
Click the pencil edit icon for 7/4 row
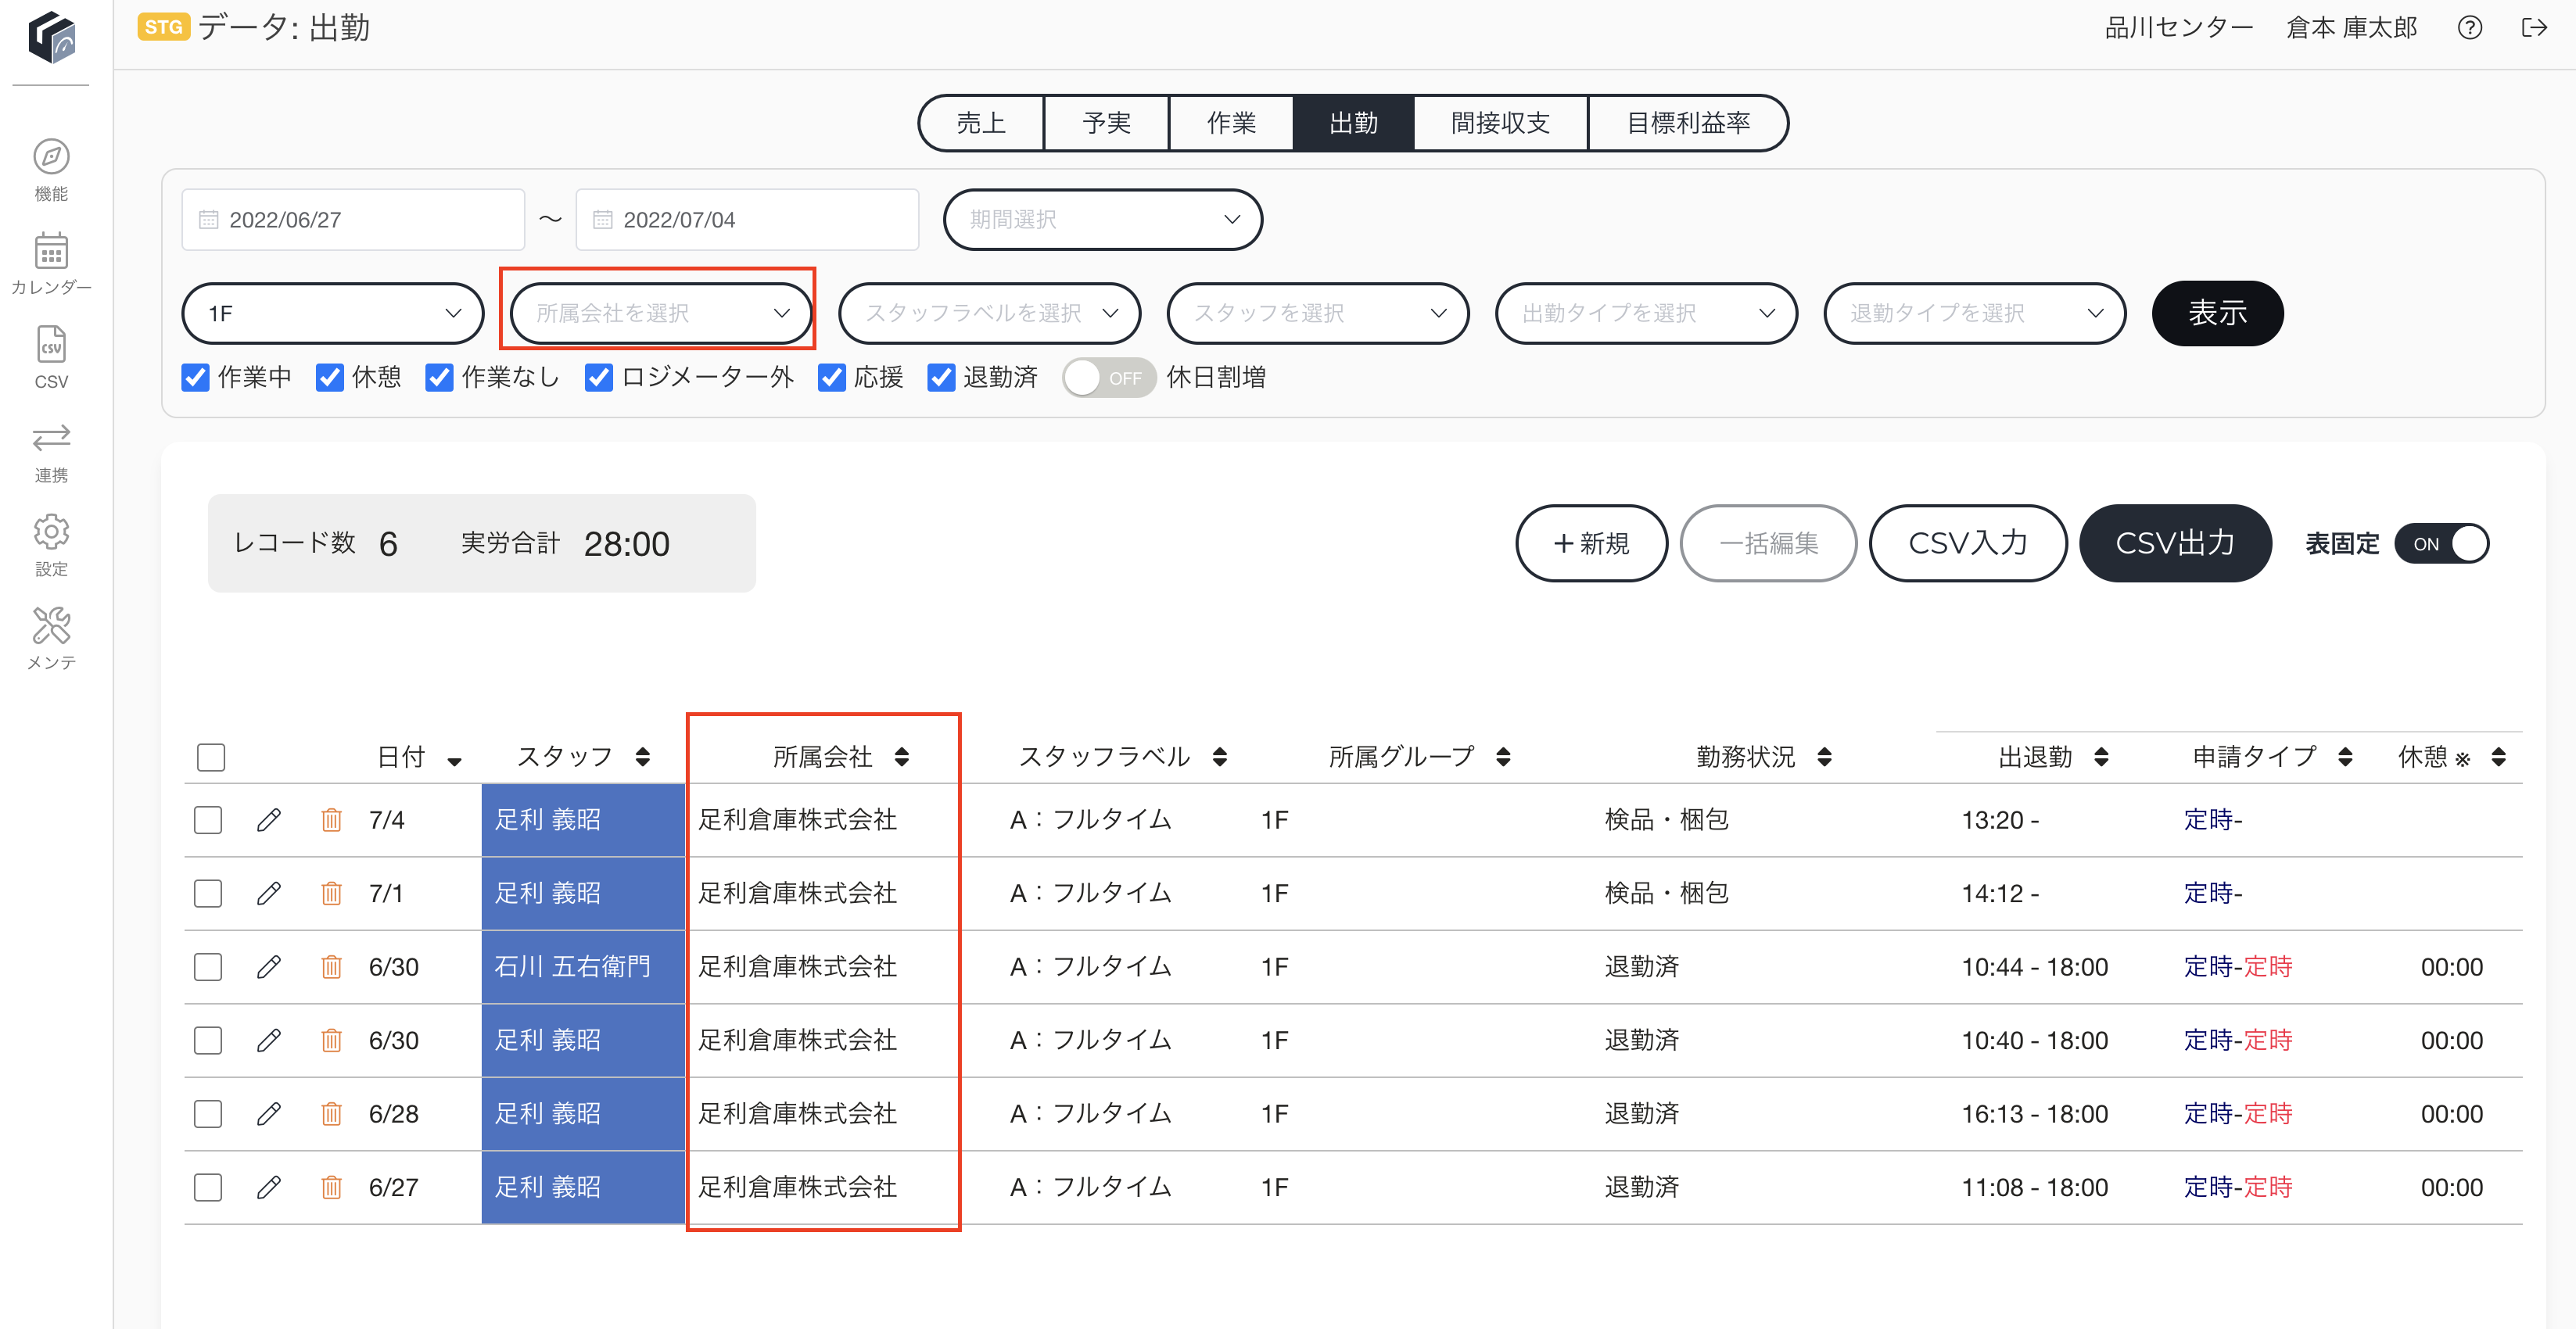pyautogui.click(x=268, y=820)
